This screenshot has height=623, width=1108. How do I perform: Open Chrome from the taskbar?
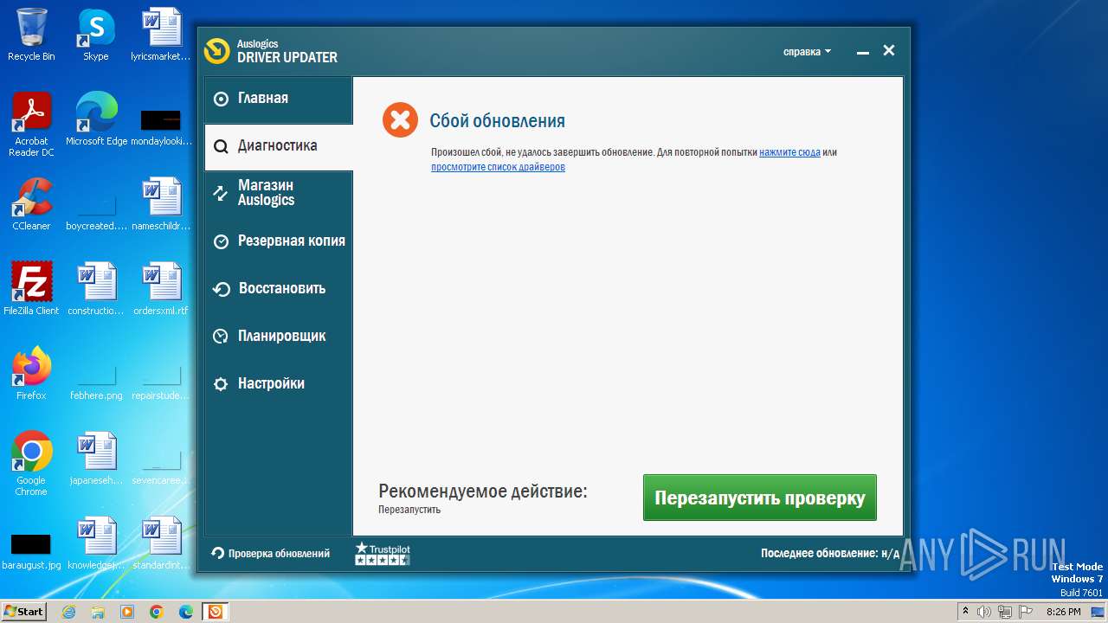point(157,612)
